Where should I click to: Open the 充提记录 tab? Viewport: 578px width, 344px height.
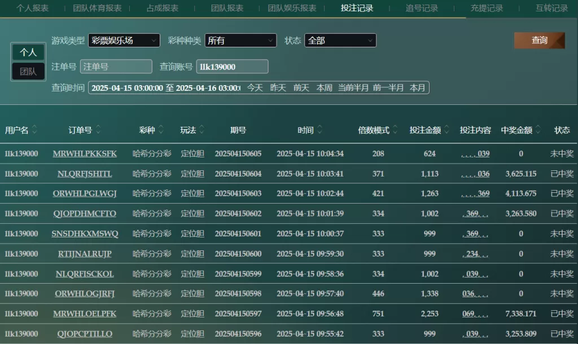(x=487, y=8)
